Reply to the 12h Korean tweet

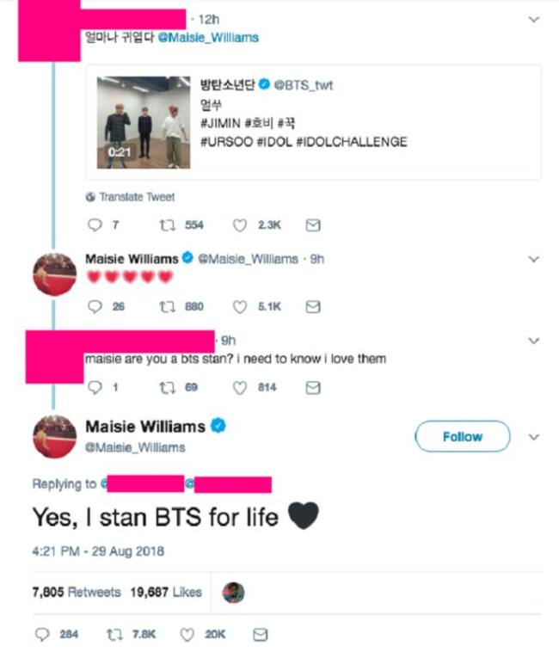[x=95, y=225]
